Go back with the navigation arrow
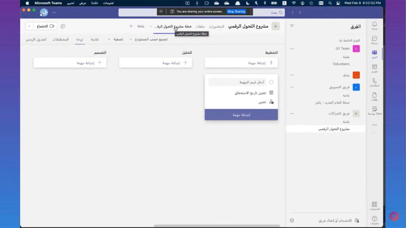Viewport: 406px width, 228px height. coord(293,12)
